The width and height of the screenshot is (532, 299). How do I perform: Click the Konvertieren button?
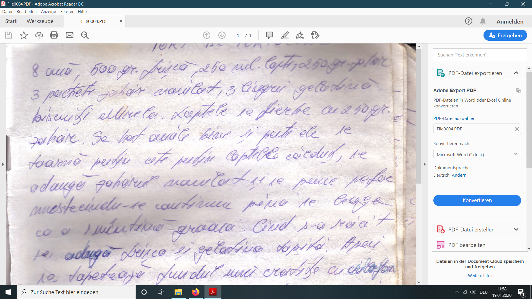tap(477, 200)
